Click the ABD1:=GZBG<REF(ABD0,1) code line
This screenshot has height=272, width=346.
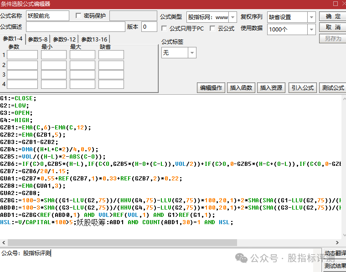point(108,215)
